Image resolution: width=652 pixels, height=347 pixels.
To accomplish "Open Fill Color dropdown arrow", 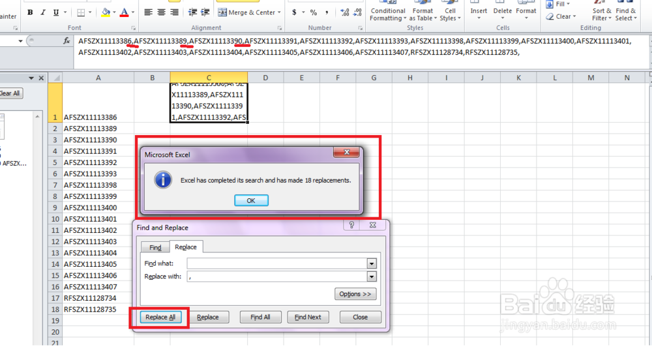I will (x=114, y=12).
